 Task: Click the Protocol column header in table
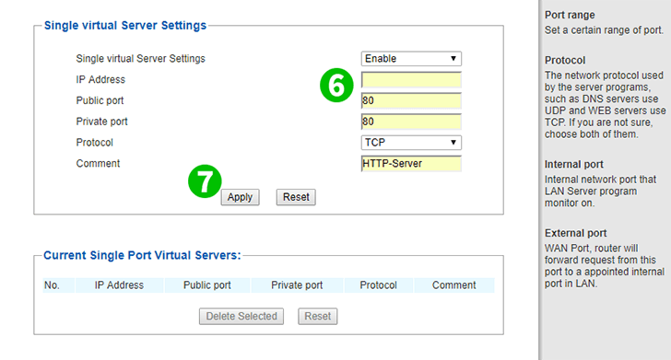[x=378, y=285]
